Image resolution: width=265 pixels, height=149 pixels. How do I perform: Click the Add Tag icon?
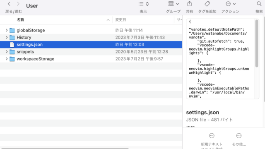pyautogui.click(x=207, y=4)
